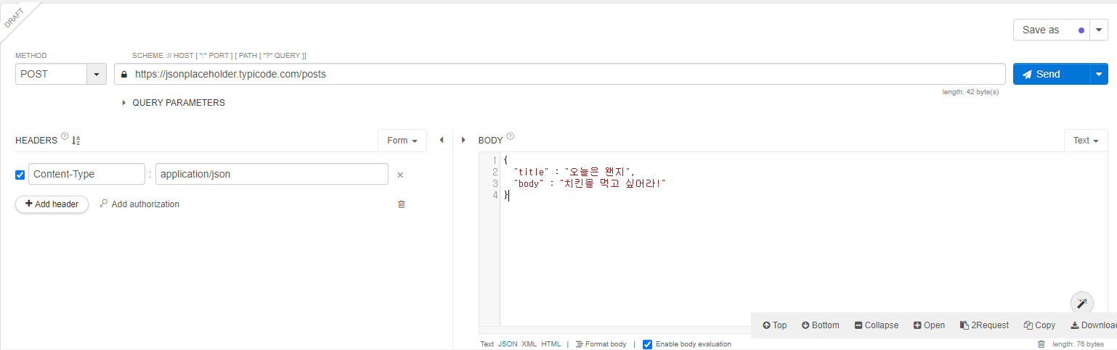Switch body format to Text
This screenshot has width=1117, height=350.
487,344
